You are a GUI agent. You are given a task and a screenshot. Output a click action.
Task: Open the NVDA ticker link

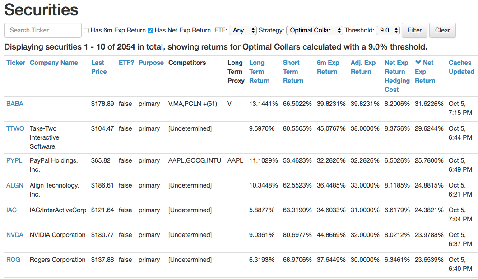[x=15, y=235]
